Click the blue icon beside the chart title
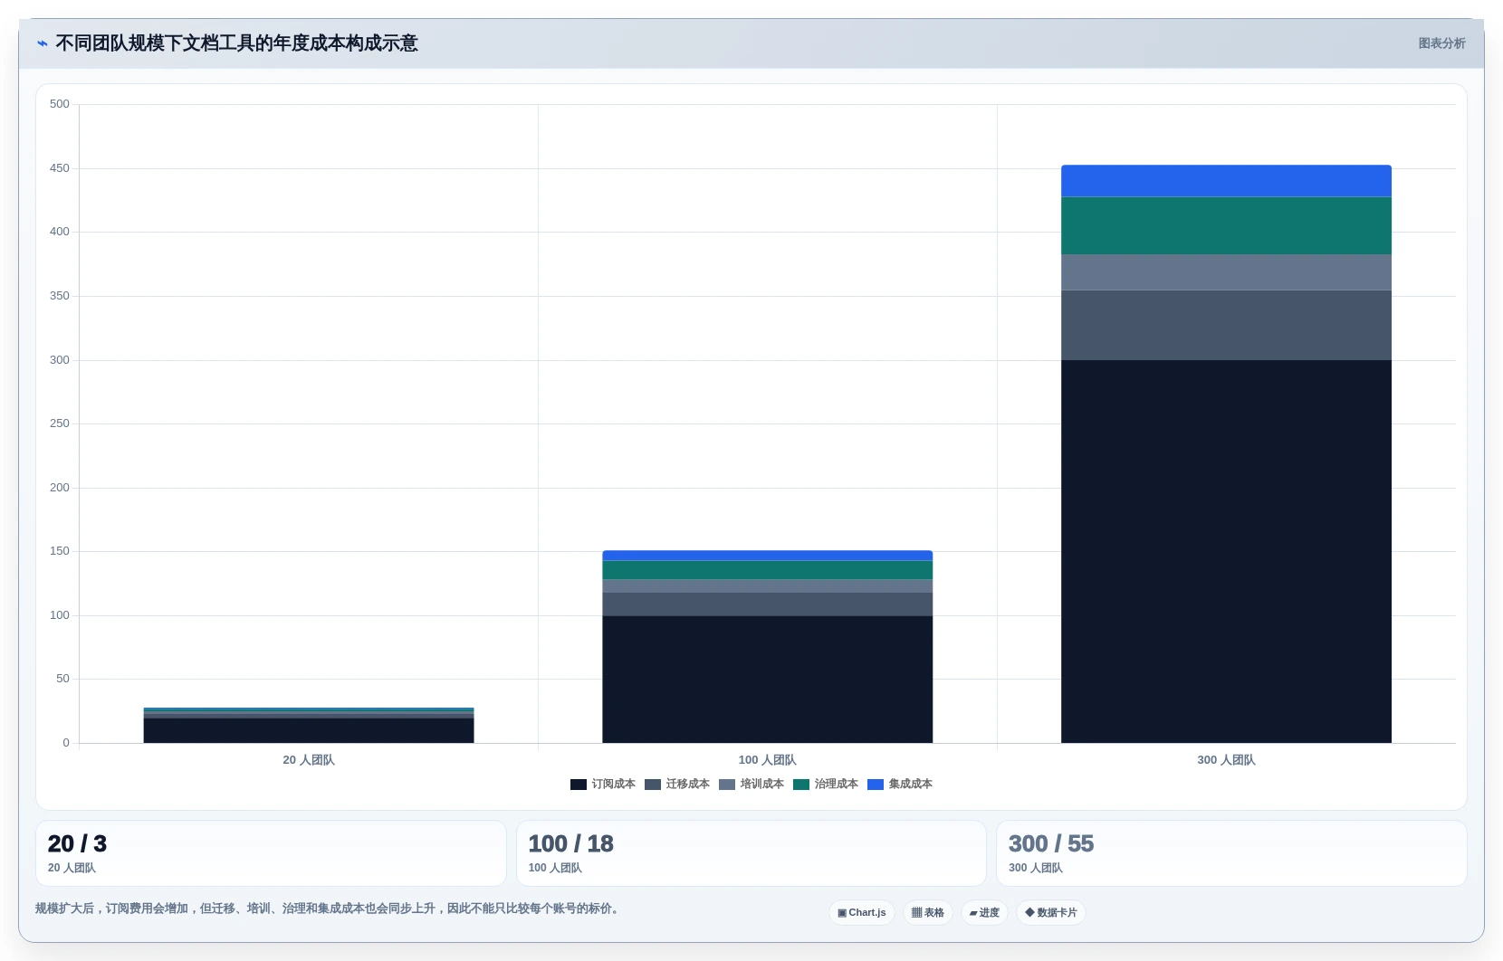Image resolution: width=1503 pixels, height=961 pixels. click(42, 43)
